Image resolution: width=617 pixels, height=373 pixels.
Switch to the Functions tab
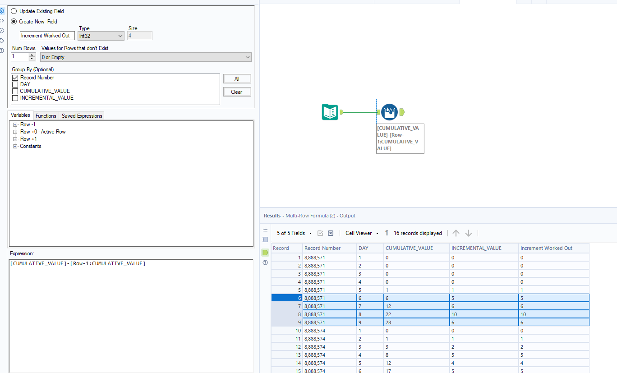tap(46, 115)
